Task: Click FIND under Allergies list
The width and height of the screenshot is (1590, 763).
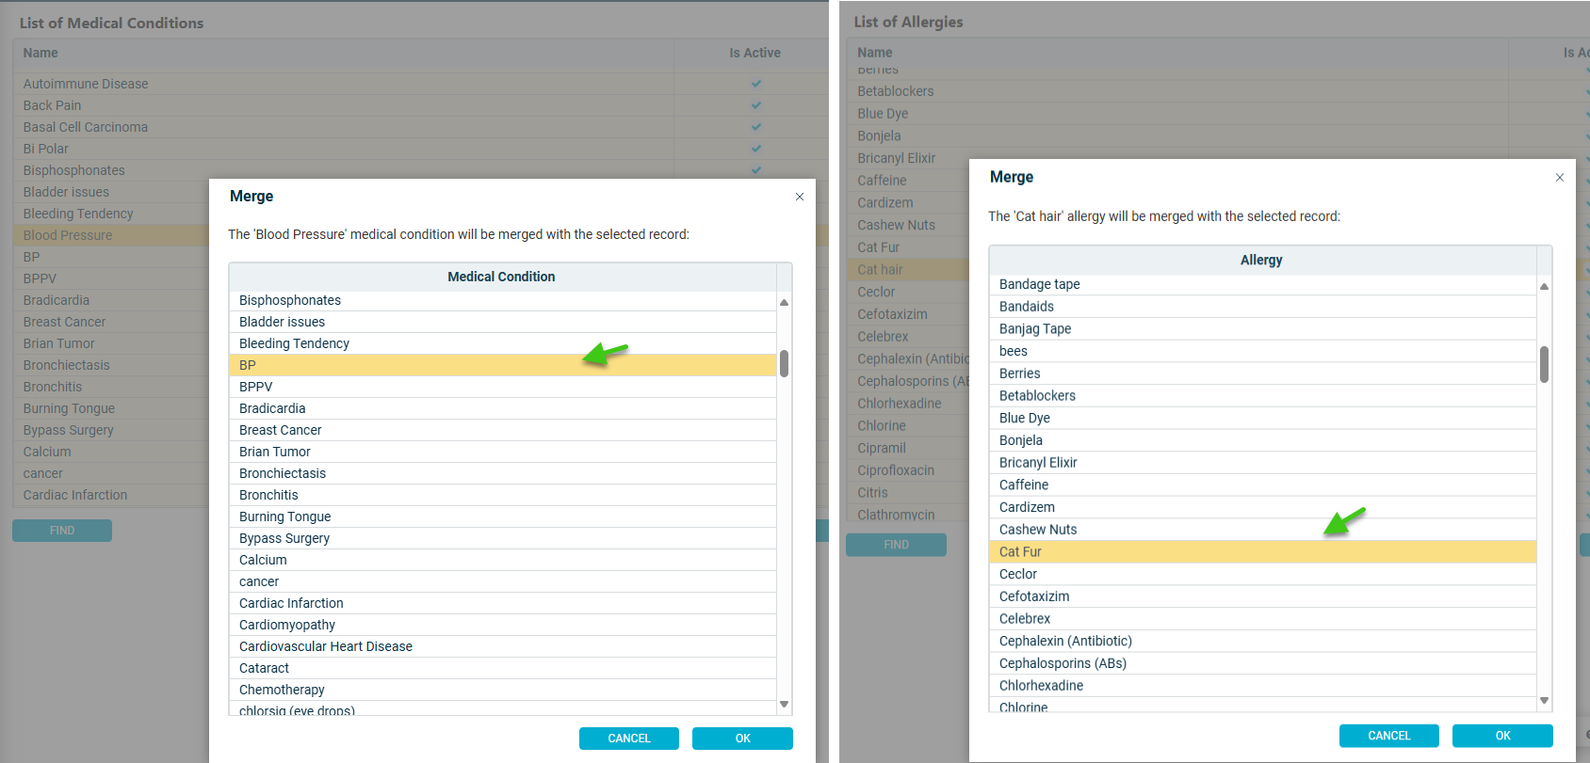Action: (896, 545)
